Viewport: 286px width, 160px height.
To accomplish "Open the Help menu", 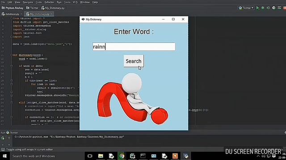I will [95, 2].
